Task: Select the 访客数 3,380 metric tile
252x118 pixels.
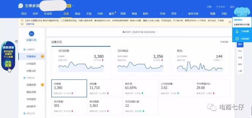Action: 69,88
